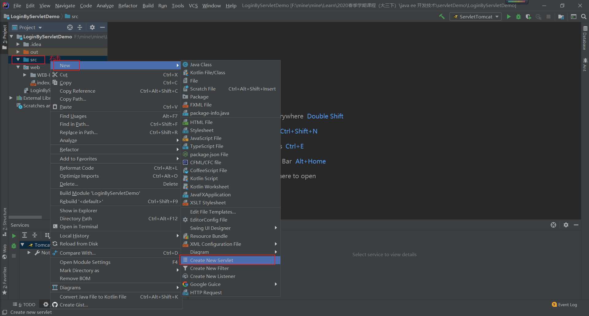This screenshot has width=589, height=316.
Task: Click the globe icon in the Services header
Action: click(553, 225)
